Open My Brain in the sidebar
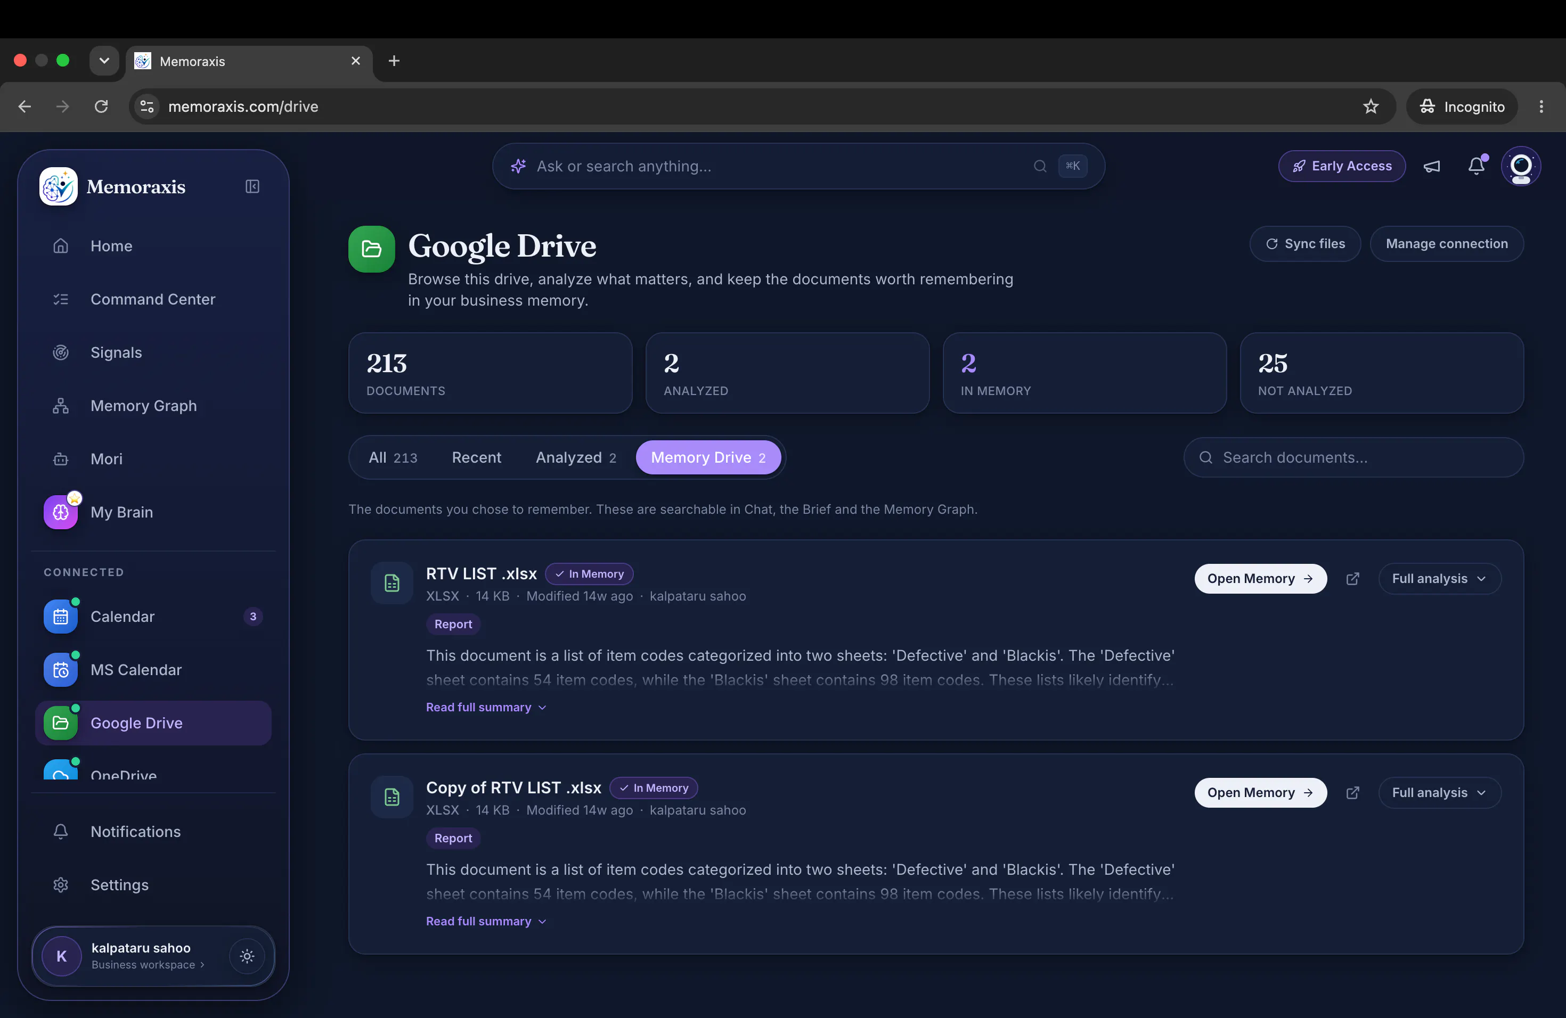The image size is (1566, 1018). pyautogui.click(x=153, y=512)
